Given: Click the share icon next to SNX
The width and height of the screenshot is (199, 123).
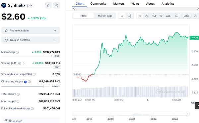Looking at the screenshot, I should 57,5.
